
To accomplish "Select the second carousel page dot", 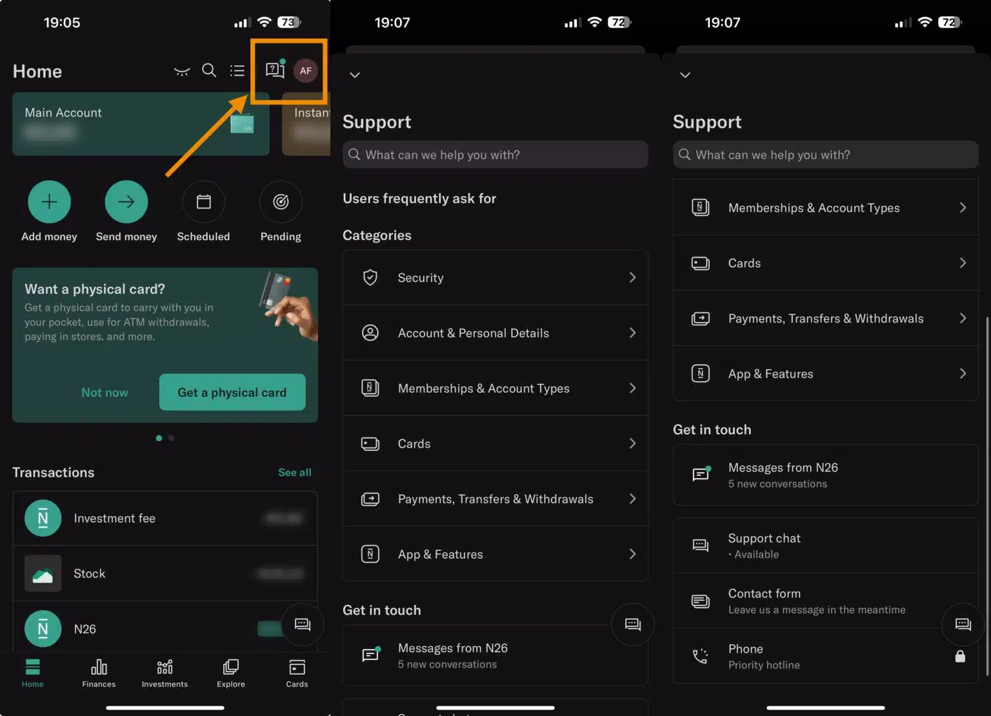I will pos(171,438).
